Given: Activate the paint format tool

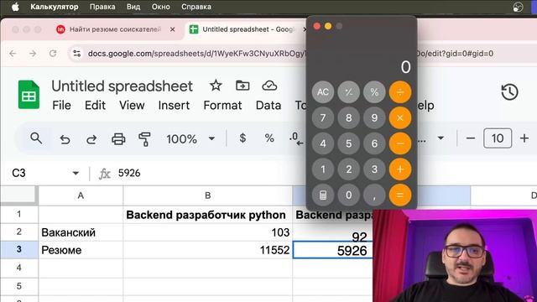Looking at the screenshot, I should (144, 139).
